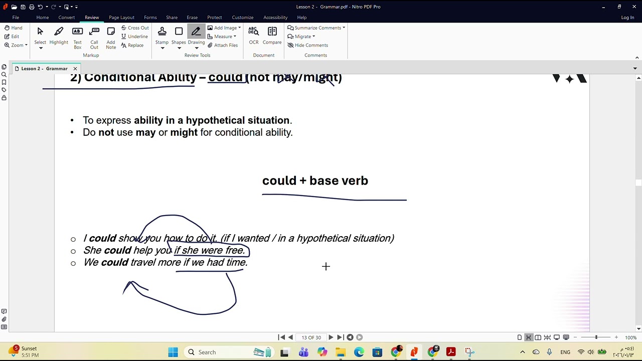Click the zoom in plus button

pos(616,337)
